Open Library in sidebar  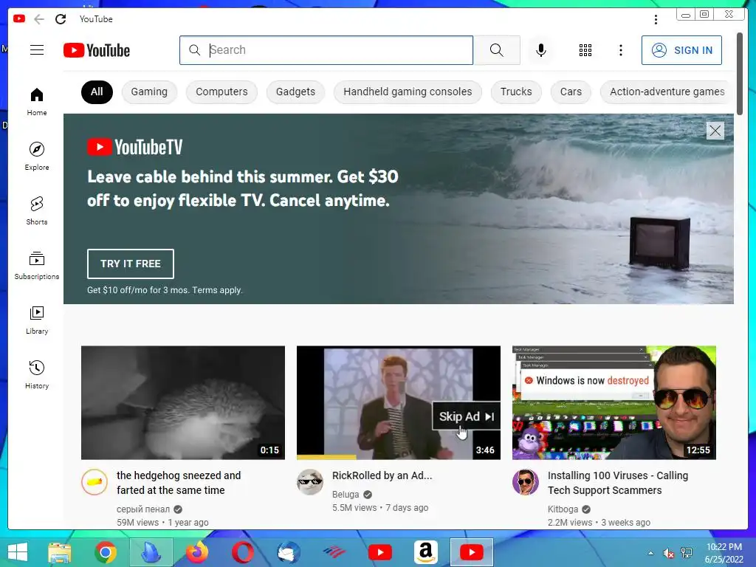click(x=37, y=320)
